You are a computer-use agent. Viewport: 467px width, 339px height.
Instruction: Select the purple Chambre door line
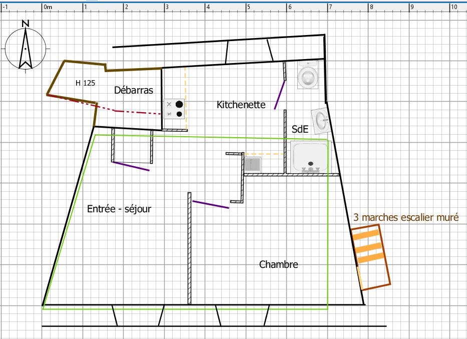(x=211, y=205)
